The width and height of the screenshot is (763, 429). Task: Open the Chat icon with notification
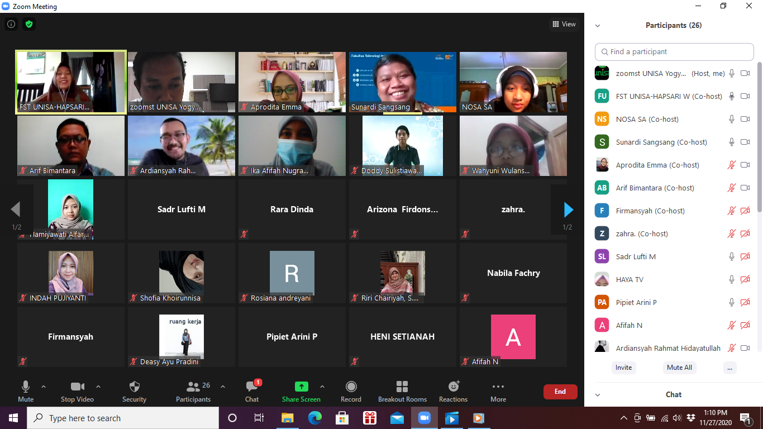(252, 387)
